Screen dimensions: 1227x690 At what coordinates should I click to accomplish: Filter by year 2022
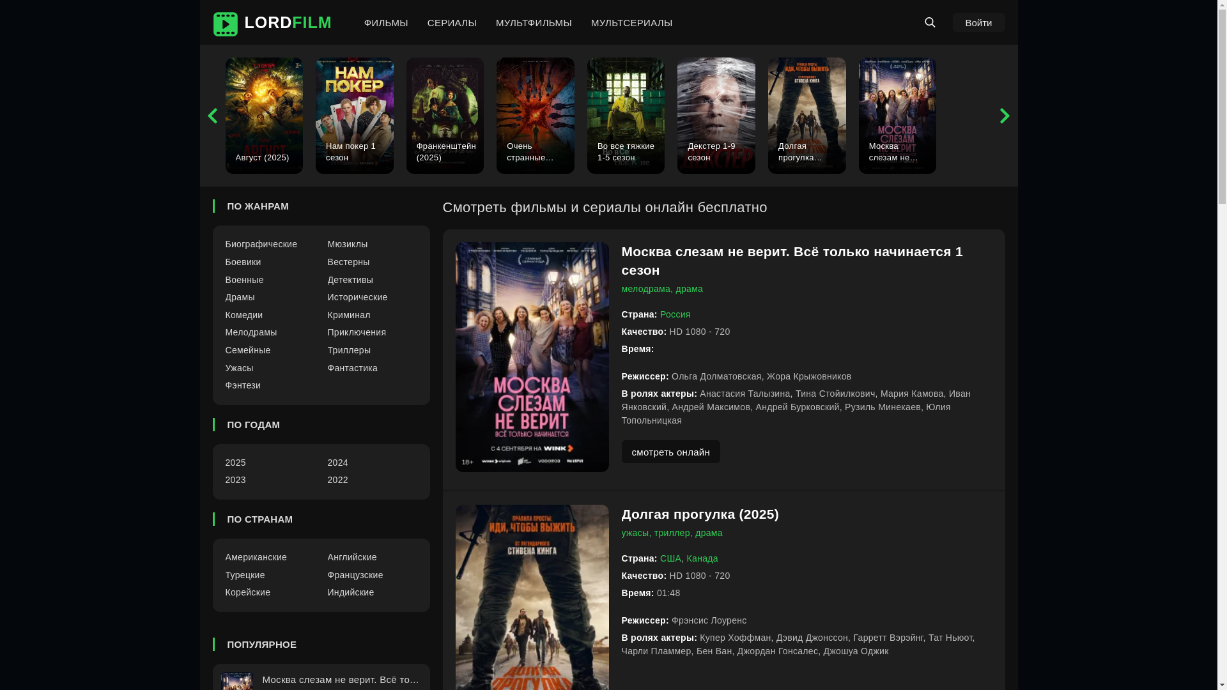point(337,480)
